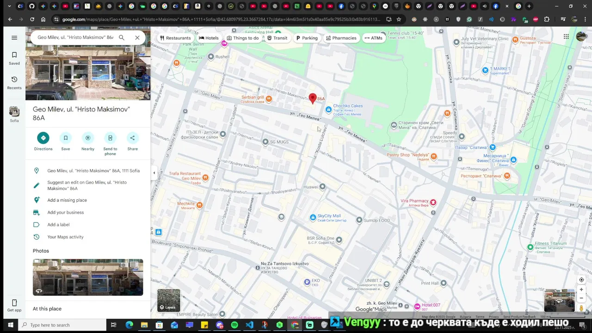The image size is (592, 333).
Task: Choose Add a label
Action: (x=88, y=225)
